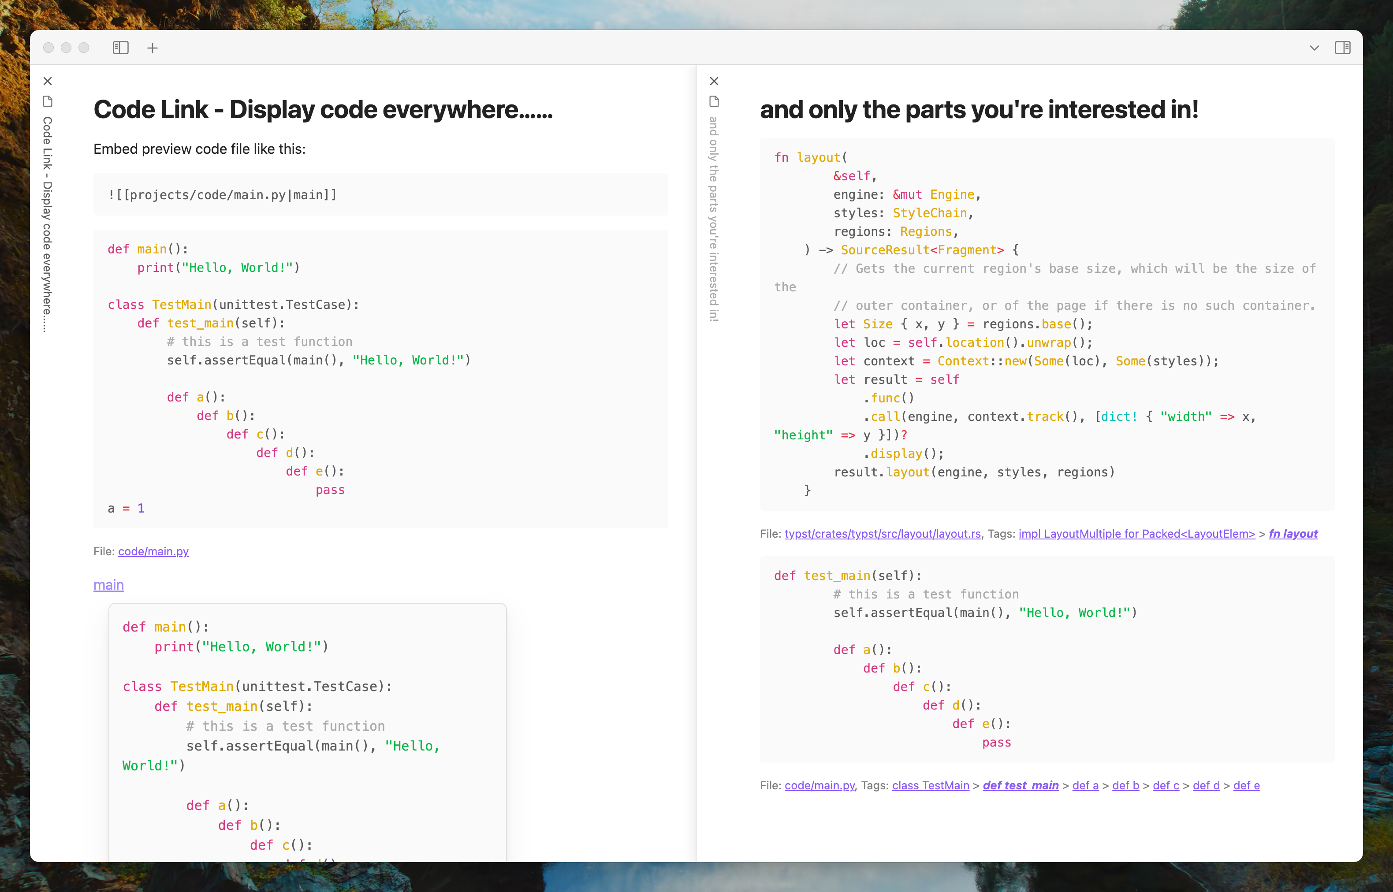Image resolution: width=1393 pixels, height=892 pixels.
Task: Click the file icon in left pane
Action: coord(48,102)
